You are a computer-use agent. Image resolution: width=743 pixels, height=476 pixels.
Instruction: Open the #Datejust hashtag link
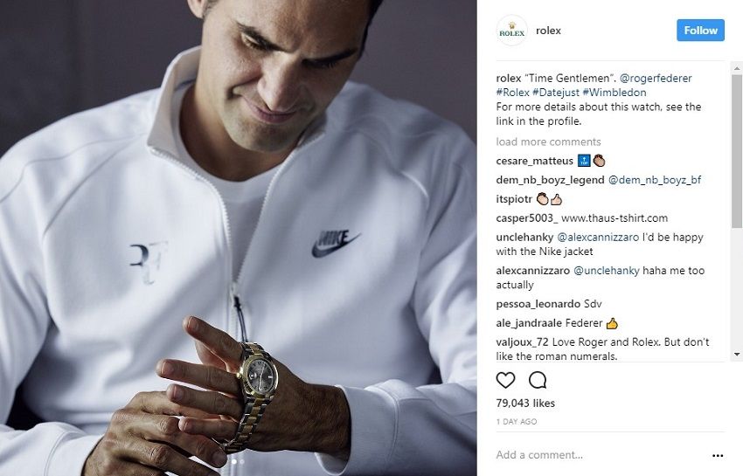(x=556, y=93)
